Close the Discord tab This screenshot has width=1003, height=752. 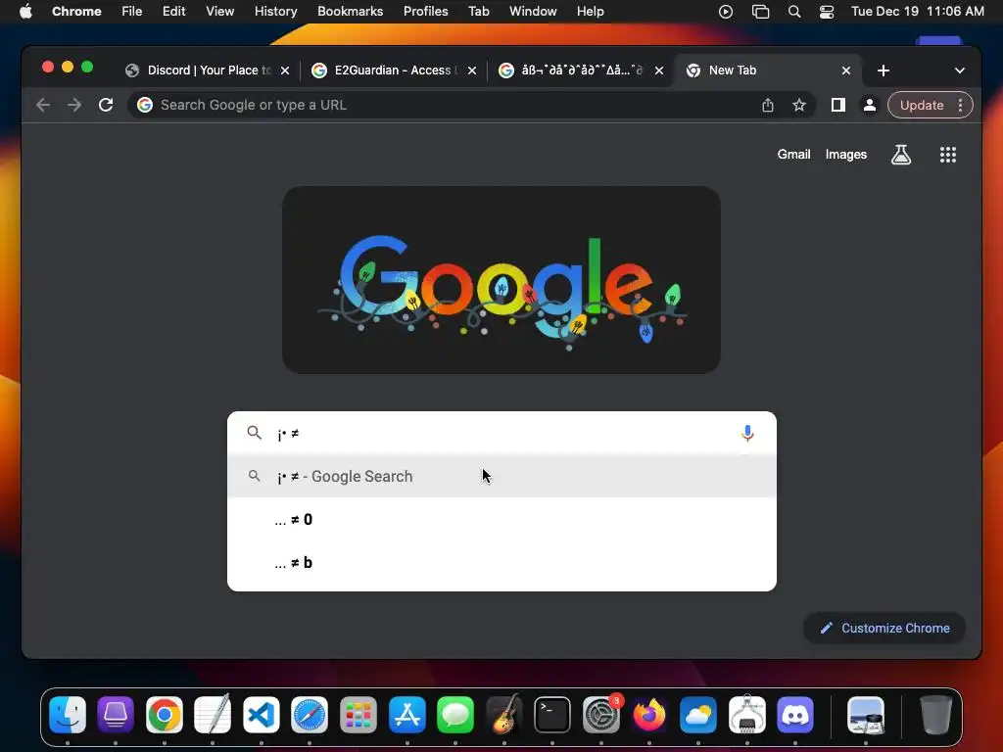pyautogui.click(x=285, y=70)
